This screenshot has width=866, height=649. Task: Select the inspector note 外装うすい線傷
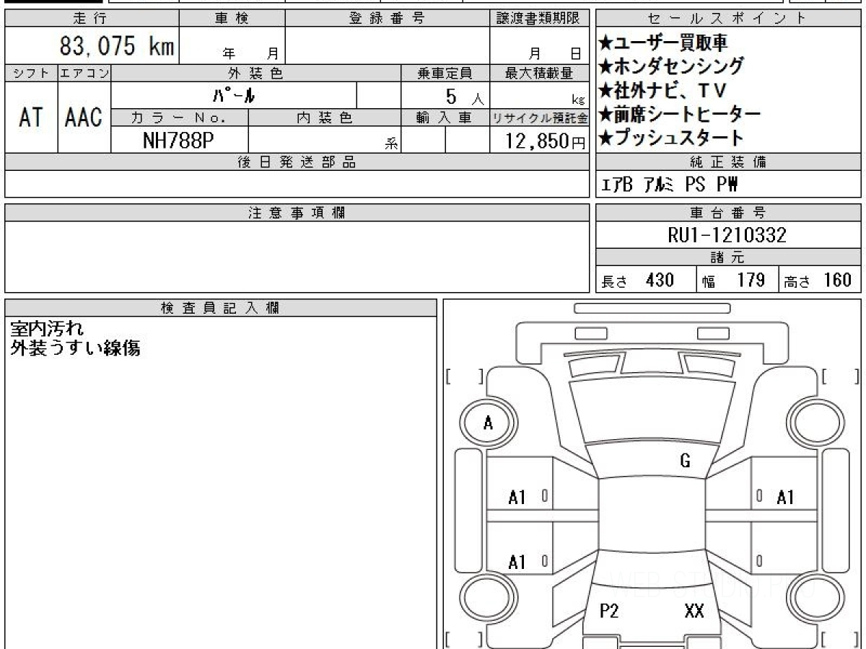tap(75, 348)
